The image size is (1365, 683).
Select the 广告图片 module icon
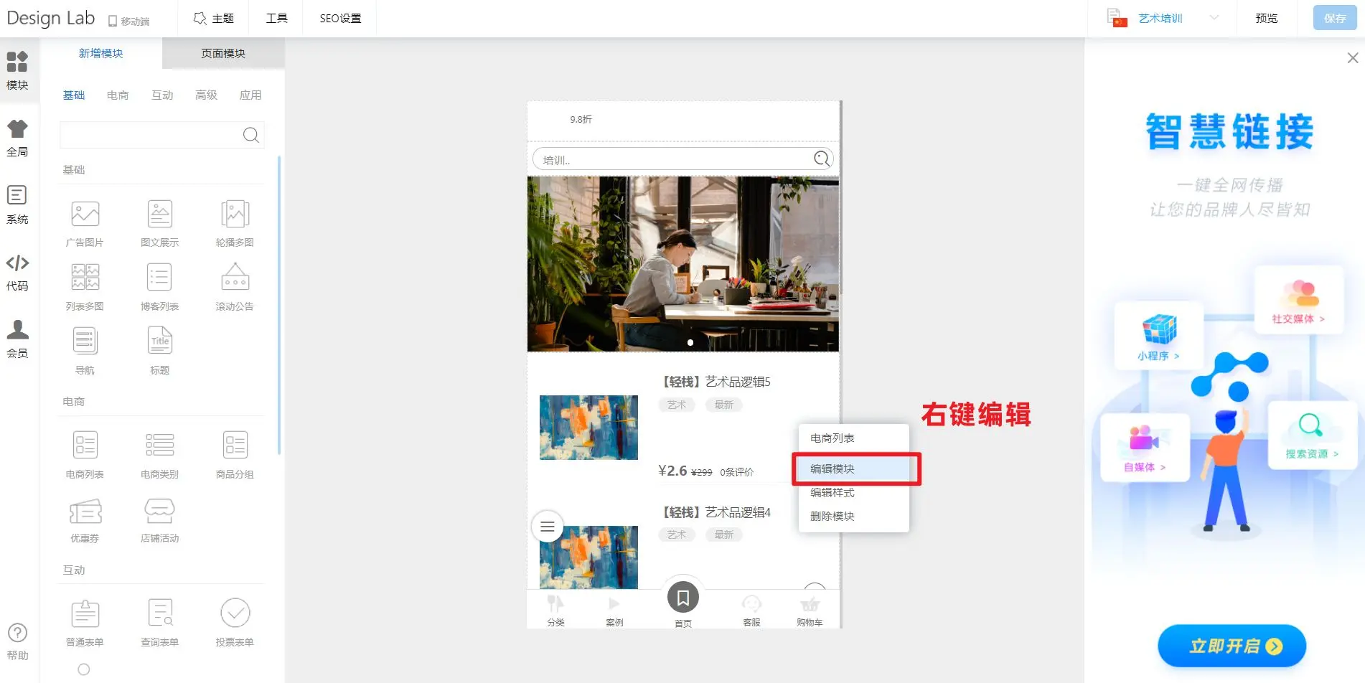point(85,215)
